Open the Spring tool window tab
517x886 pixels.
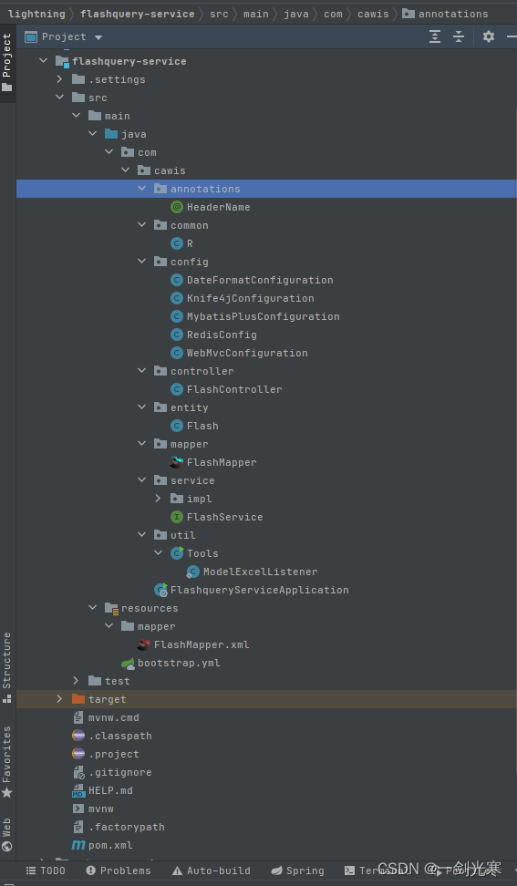coord(297,871)
